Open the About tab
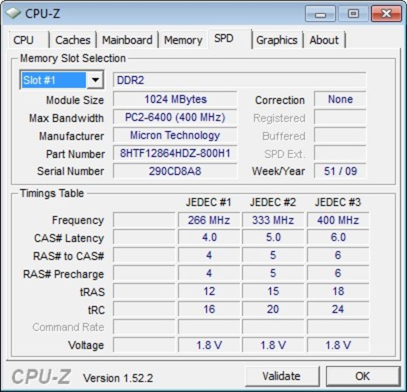The height and width of the screenshot is (392, 407). 325,40
